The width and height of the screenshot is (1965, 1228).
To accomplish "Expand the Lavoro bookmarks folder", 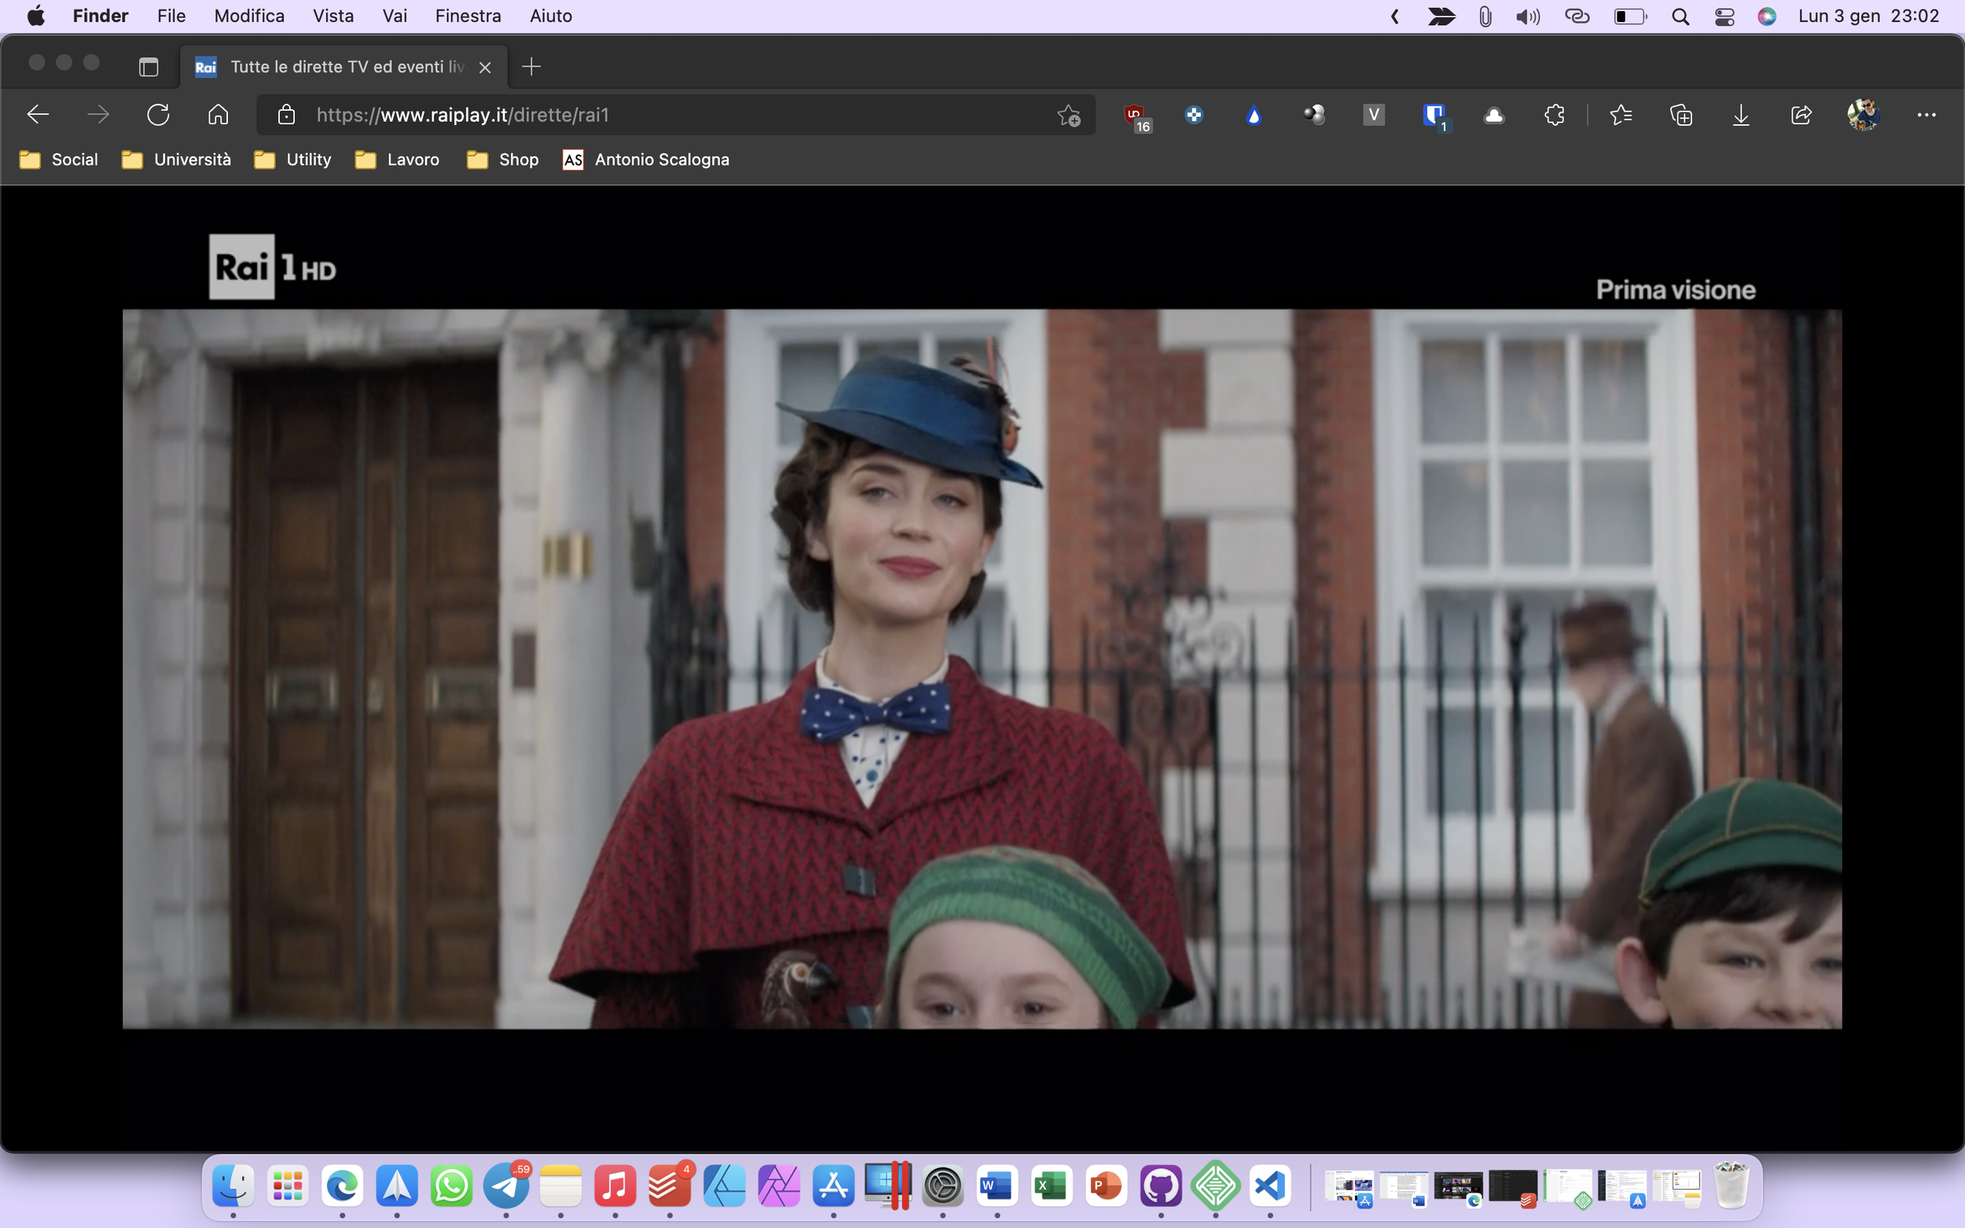I will pos(397,159).
